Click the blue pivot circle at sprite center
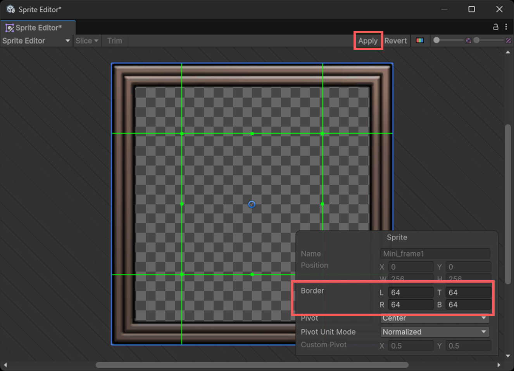This screenshot has width=514, height=371. pyautogui.click(x=252, y=204)
